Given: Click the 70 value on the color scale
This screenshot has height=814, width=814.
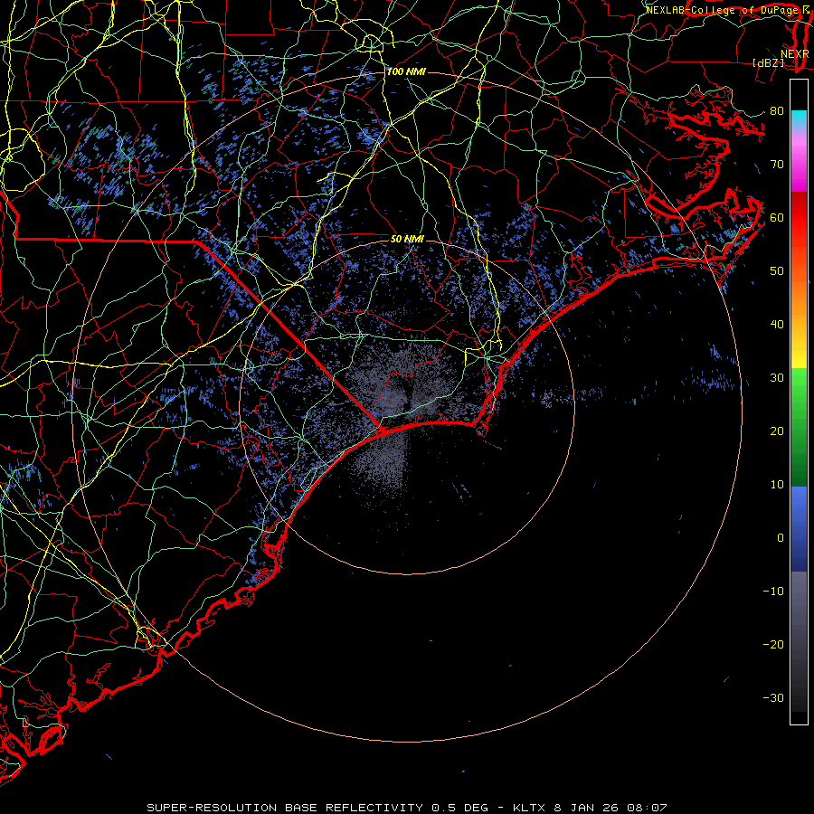Looking at the screenshot, I should (777, 165).
